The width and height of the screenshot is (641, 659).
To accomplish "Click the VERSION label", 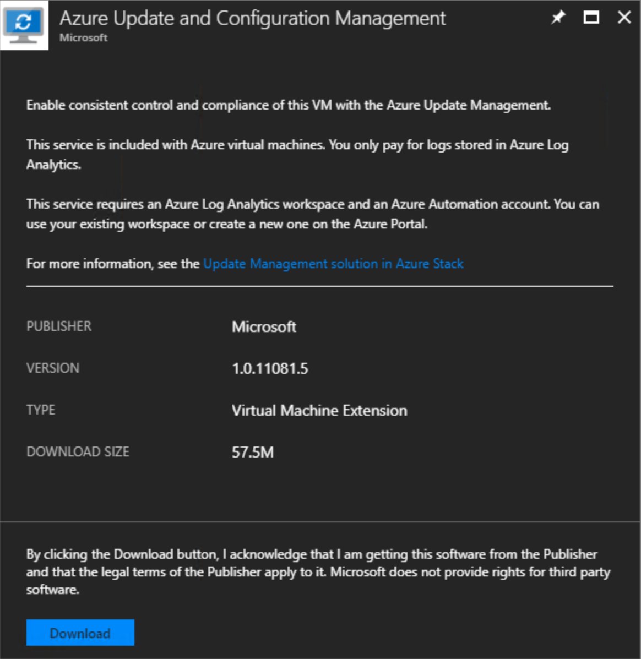I will tap(53, 368).
